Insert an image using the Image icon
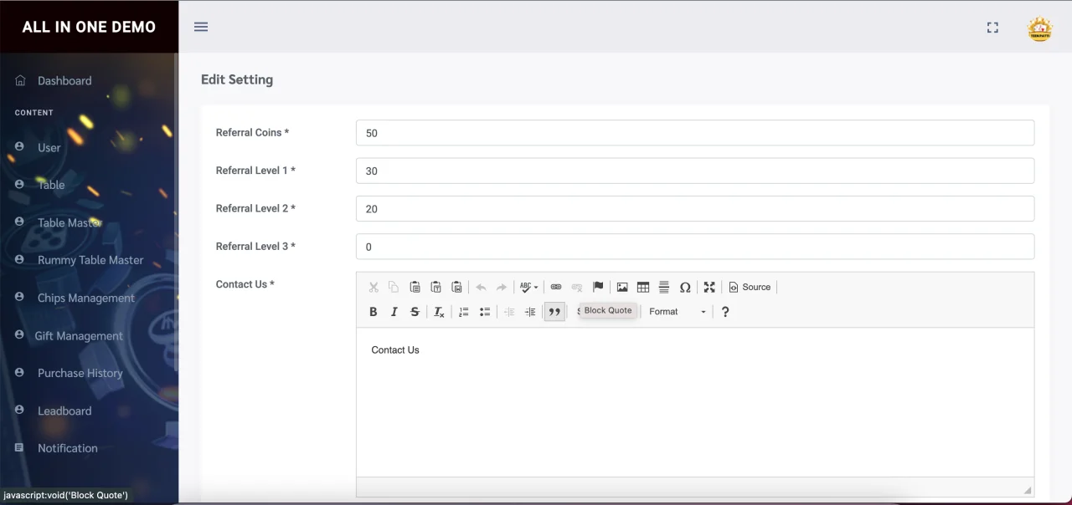Viewport: 1072px width, 505px height. click(622, 287)
